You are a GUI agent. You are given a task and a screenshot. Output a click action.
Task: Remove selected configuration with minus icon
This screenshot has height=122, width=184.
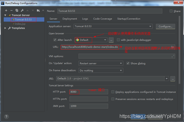point(11,11)
